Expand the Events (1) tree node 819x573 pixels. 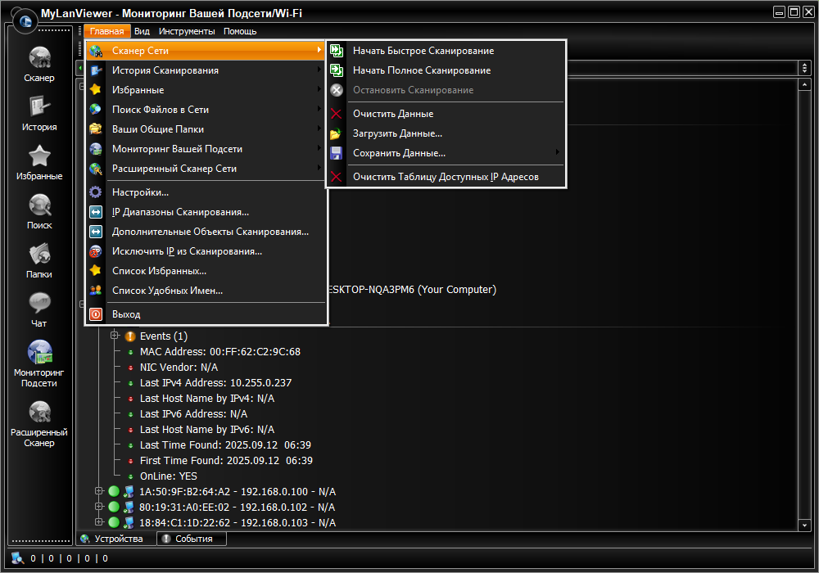pos(115,335)
